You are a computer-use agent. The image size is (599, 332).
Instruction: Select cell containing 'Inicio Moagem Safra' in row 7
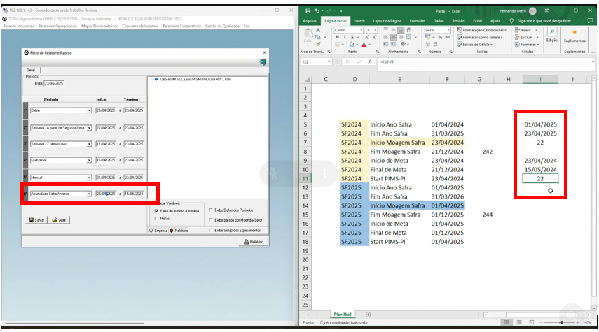(399, 143)
